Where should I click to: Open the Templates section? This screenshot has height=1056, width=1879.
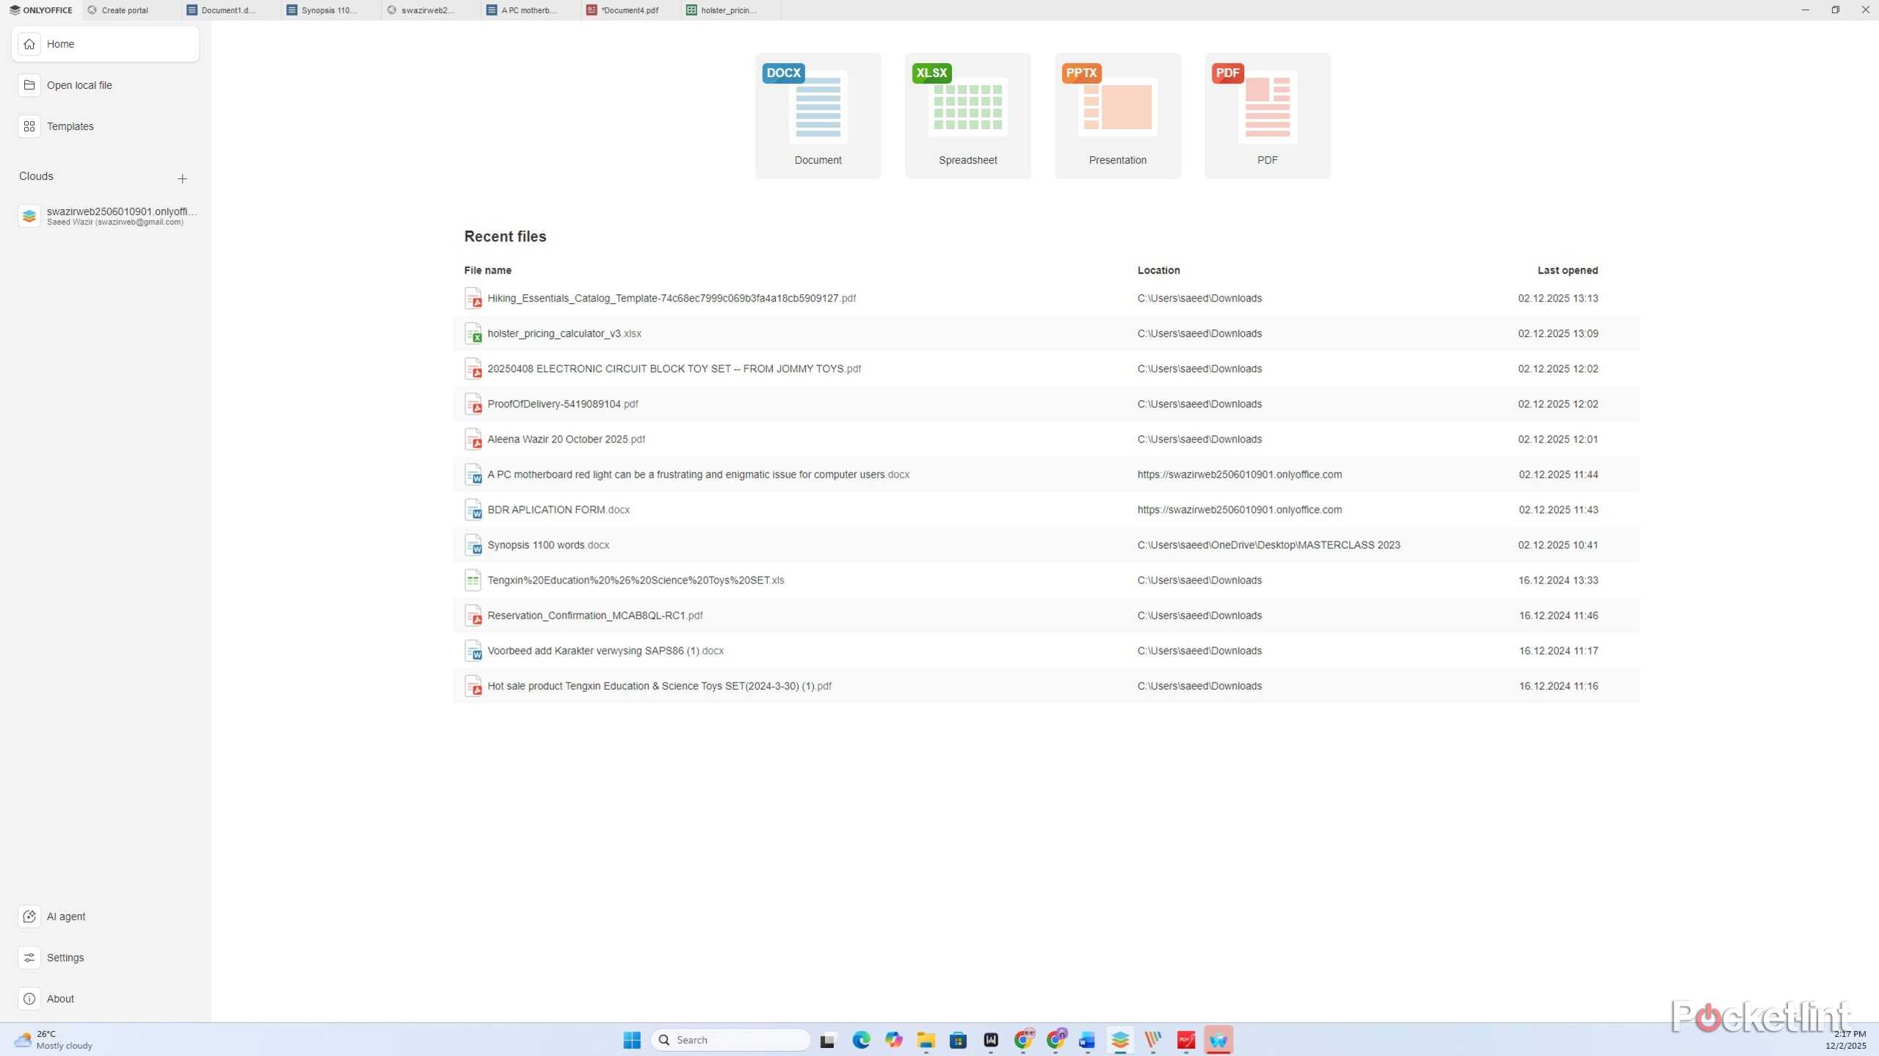pyautogui.click(x=105, y=126)
